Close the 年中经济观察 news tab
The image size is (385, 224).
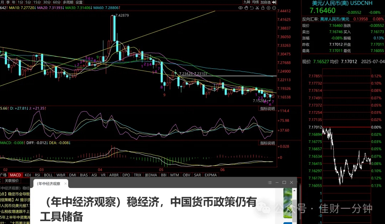66,183
